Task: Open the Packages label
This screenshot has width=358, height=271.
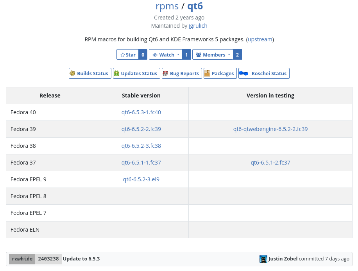Action: coord(223,74)
